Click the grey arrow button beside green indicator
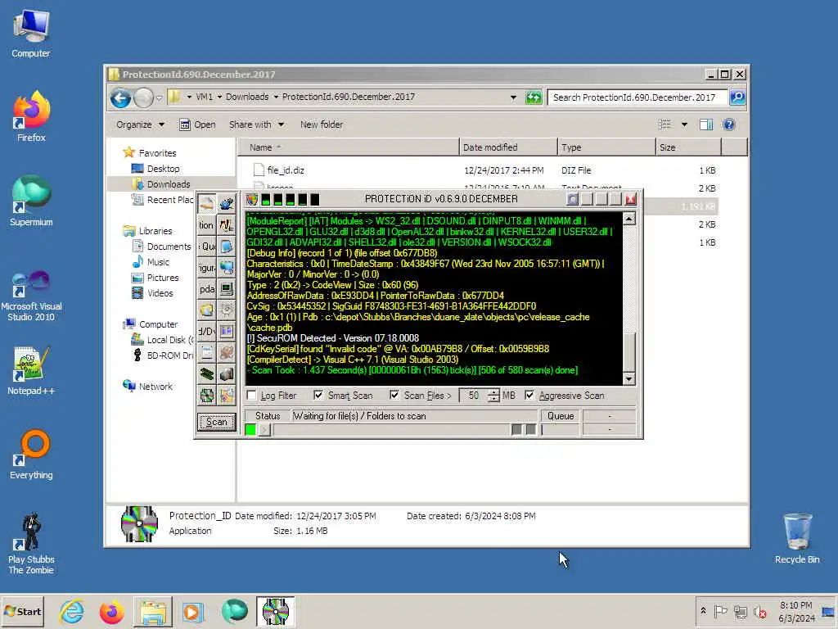The image size is (838, 629). pyautogui.click(x=264, y=429)
